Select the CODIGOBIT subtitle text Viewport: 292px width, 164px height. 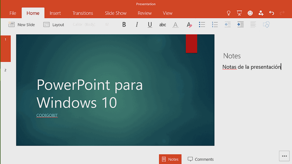pyautogui.click(x=47, y=115)
